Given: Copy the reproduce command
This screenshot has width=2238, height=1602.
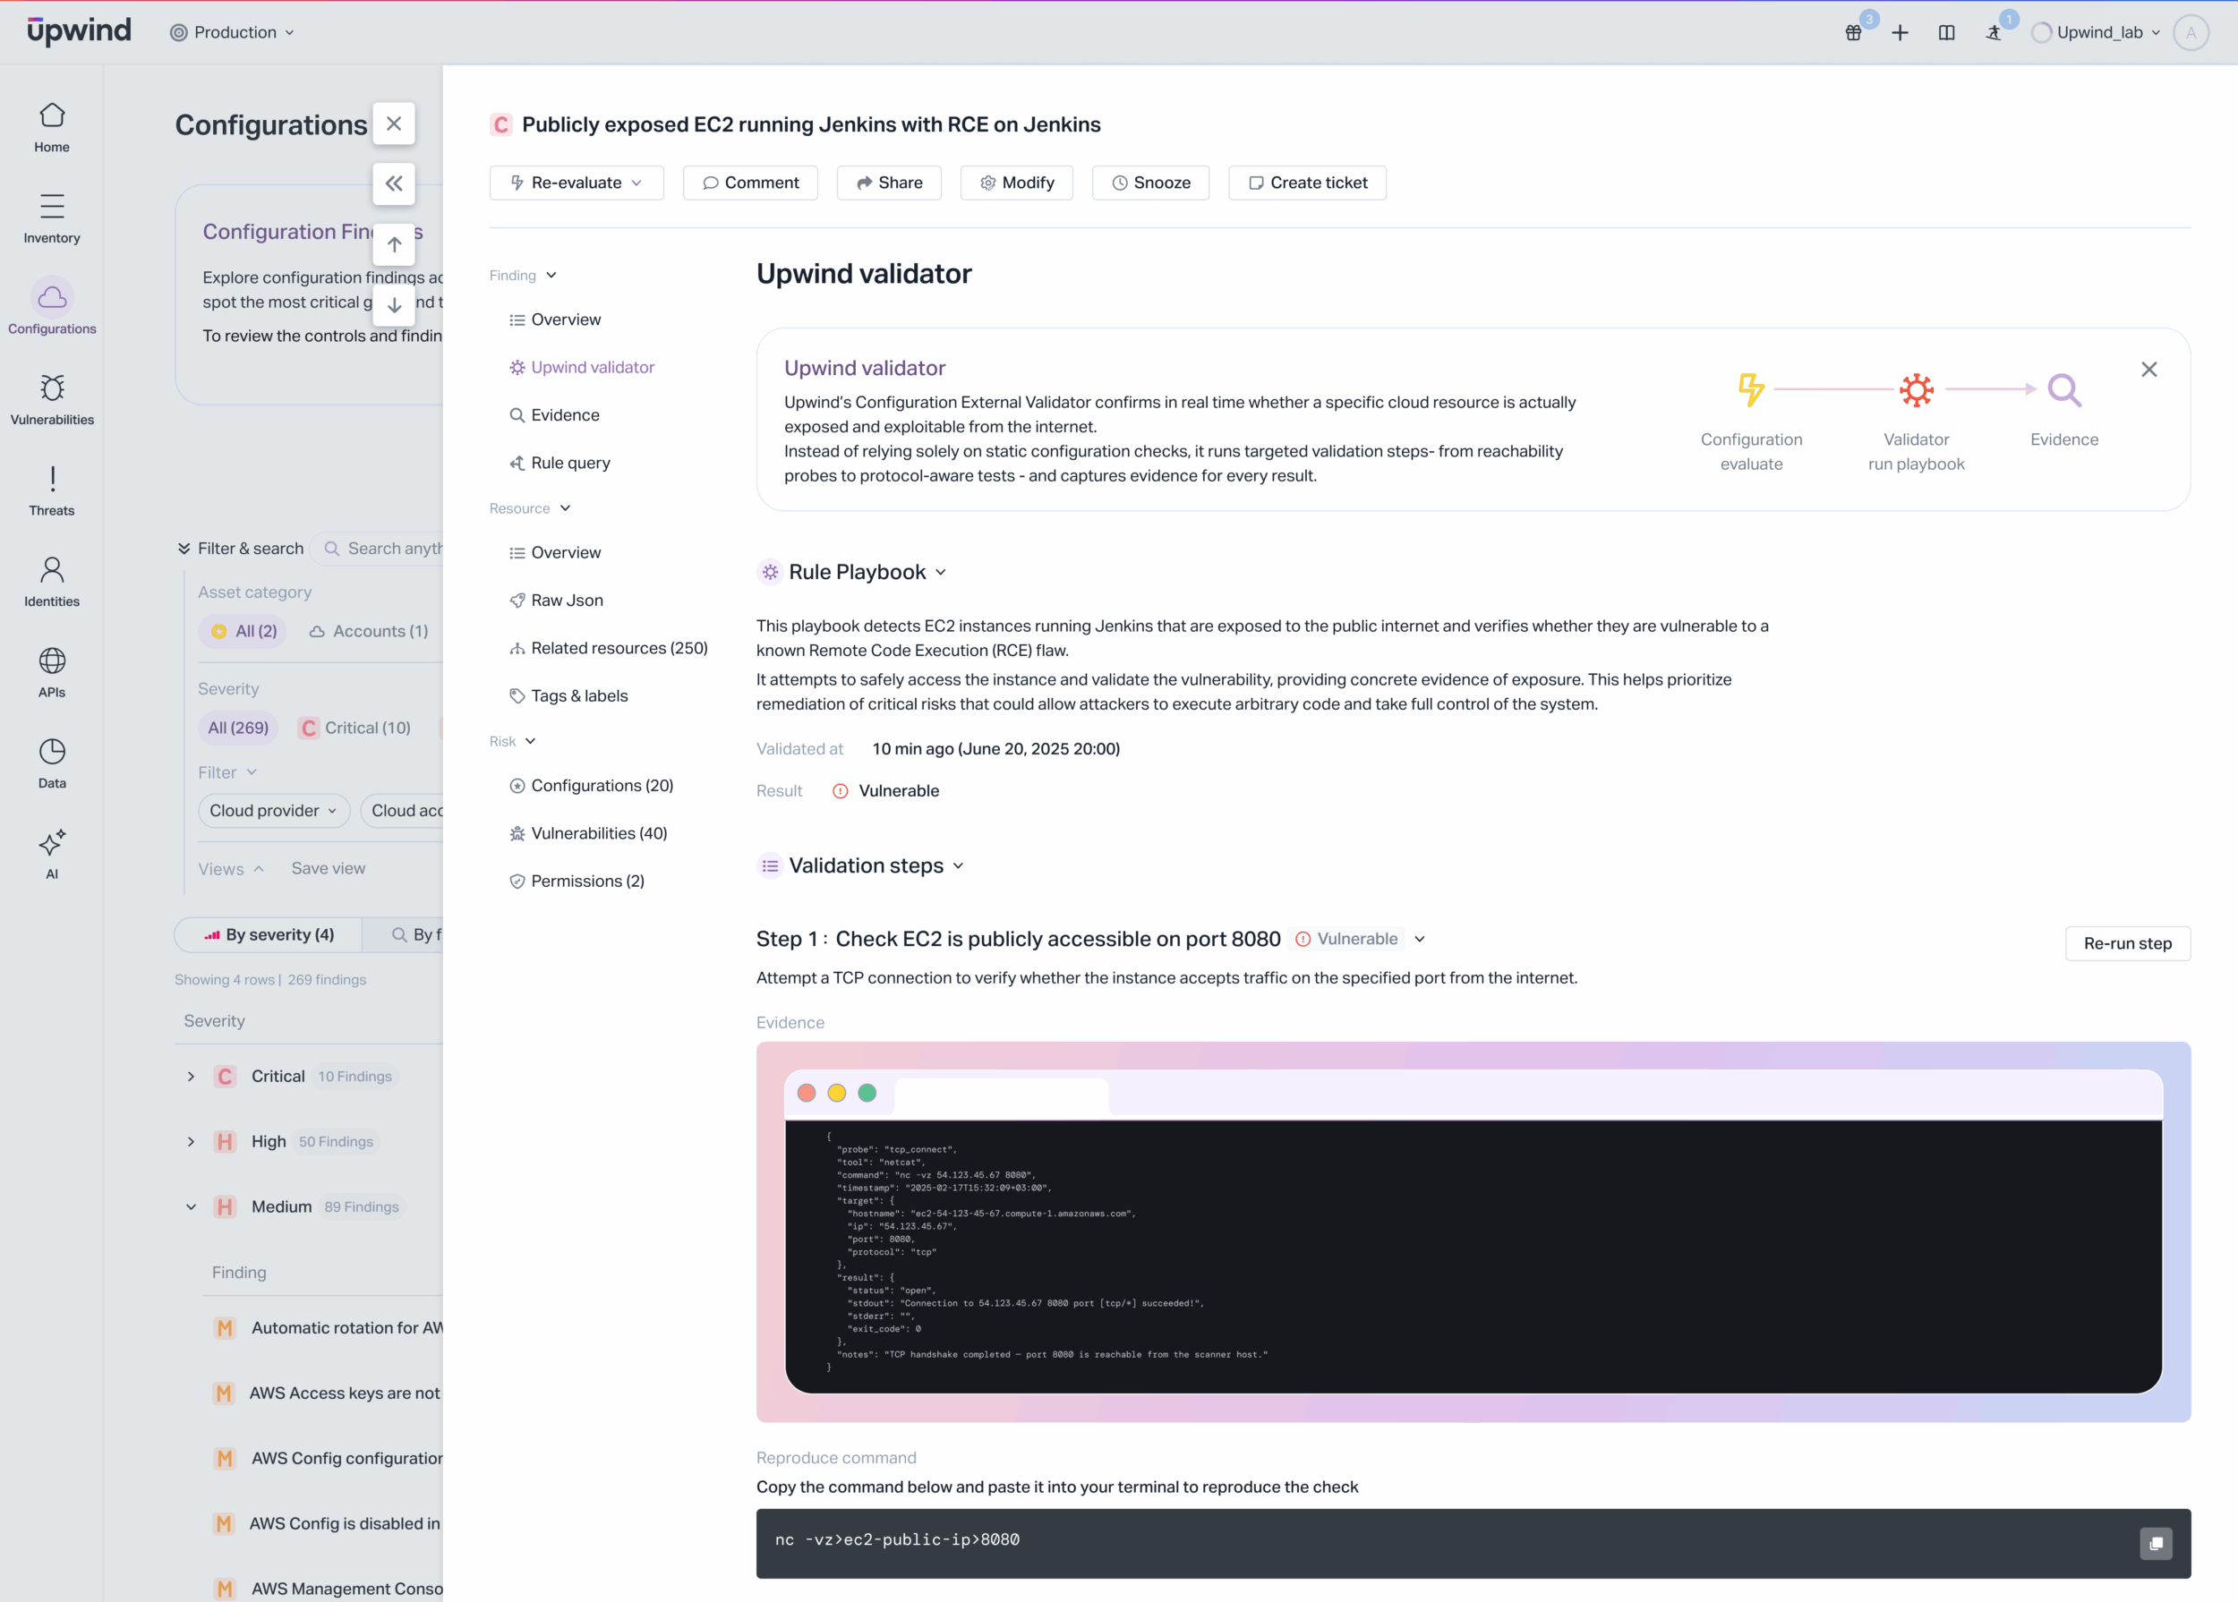Looking at the screenshot, I should [x=2155, y=1543].
